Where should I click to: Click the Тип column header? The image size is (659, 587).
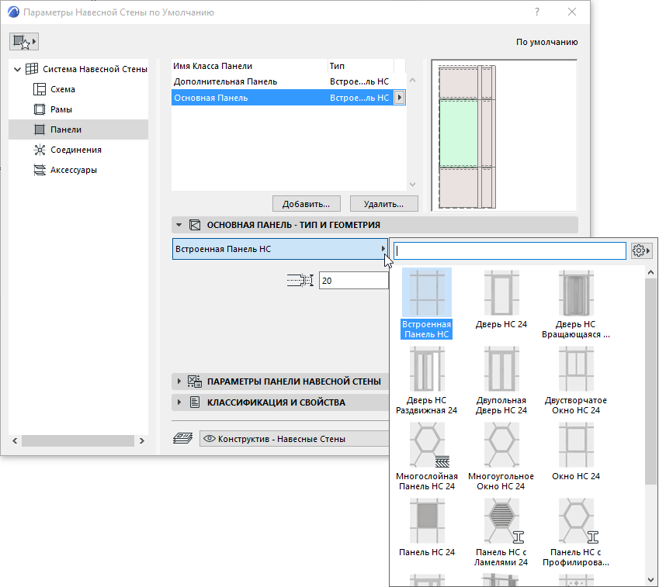tap(361, 66)
